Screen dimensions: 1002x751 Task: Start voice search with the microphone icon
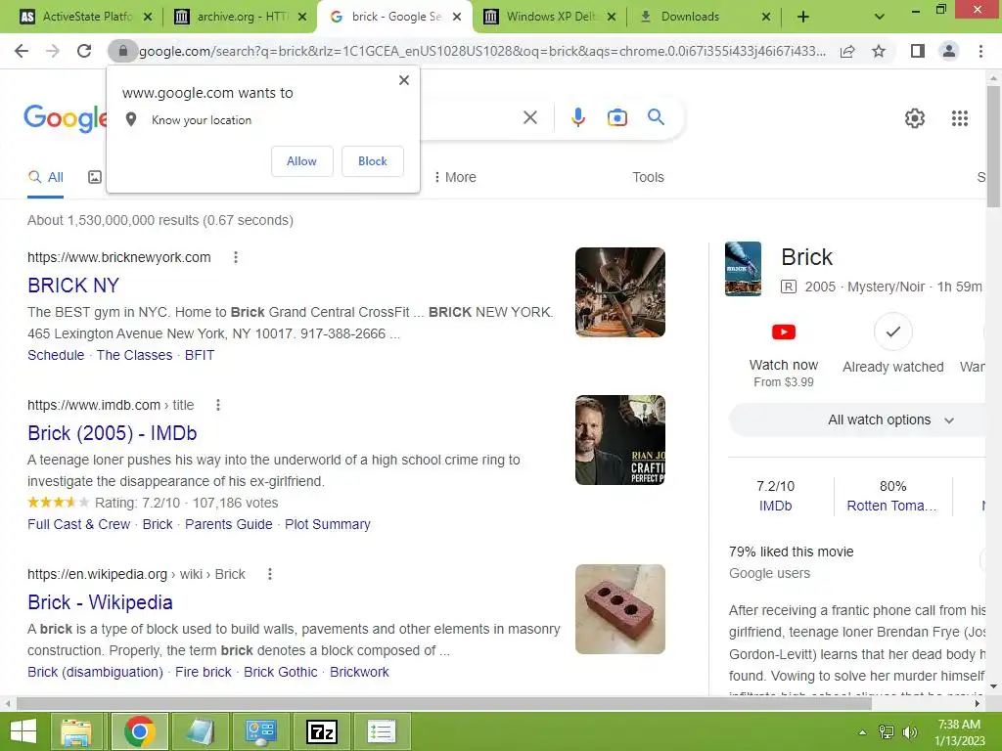577,117
